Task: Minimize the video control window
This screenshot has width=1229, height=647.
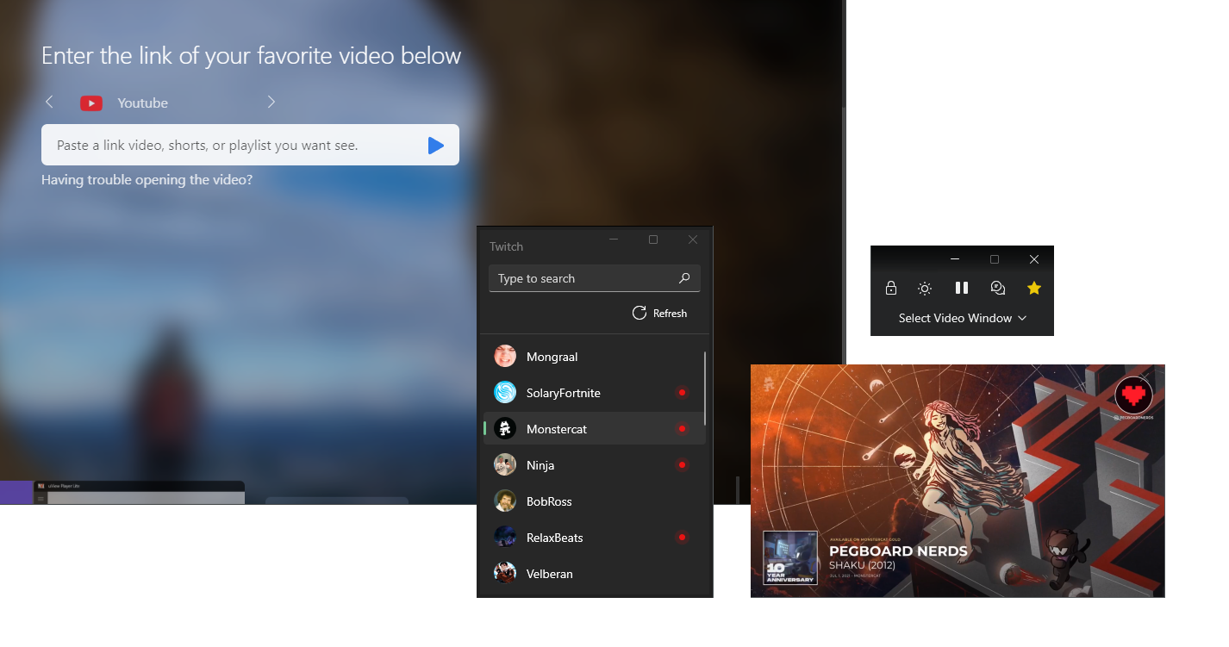Action: pos(955,259)
